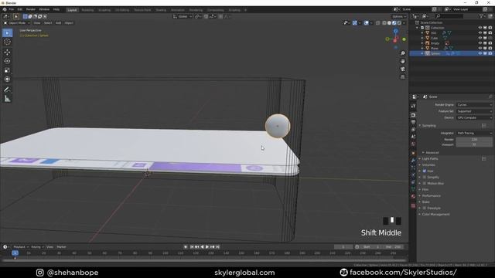The image size is (495, 278).
Task: Hide the Empty object in viewport
Action: point(480,43)
